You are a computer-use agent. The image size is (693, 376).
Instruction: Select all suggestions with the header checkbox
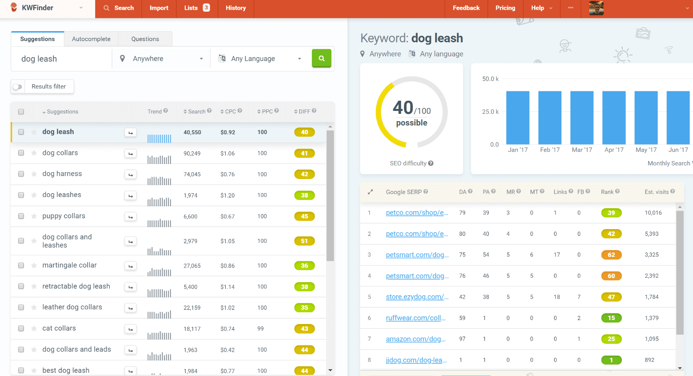[21, 111]
